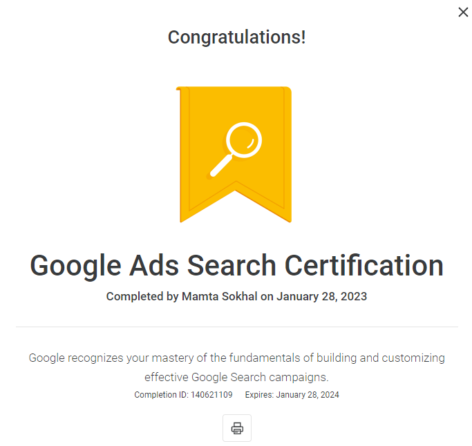Select the Completion ID number 140621109
The image size is (472, 446).
(211, 395)
